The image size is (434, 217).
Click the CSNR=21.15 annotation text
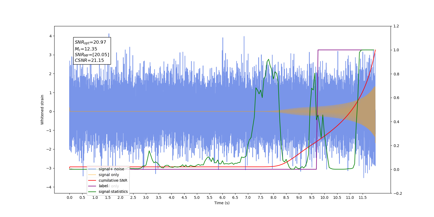(x=89, y=60)
